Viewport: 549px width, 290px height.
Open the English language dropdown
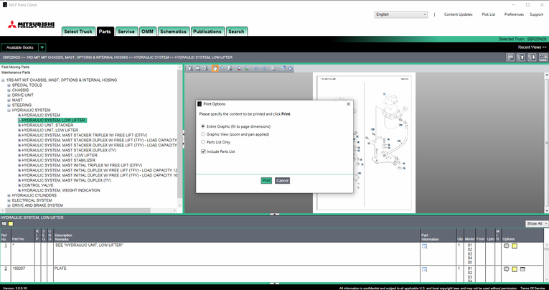point(400,14)
